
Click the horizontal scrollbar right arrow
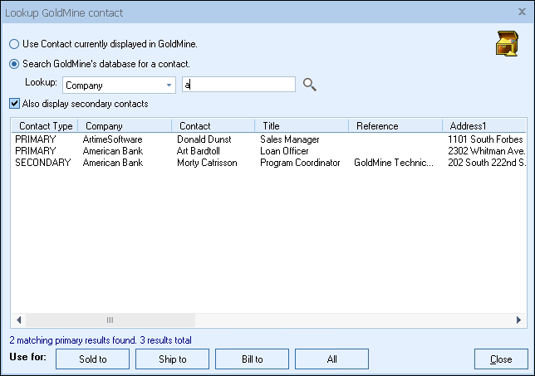tap(519, 320)
